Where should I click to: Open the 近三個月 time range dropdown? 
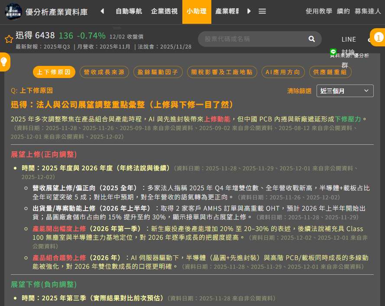[345, 91]
